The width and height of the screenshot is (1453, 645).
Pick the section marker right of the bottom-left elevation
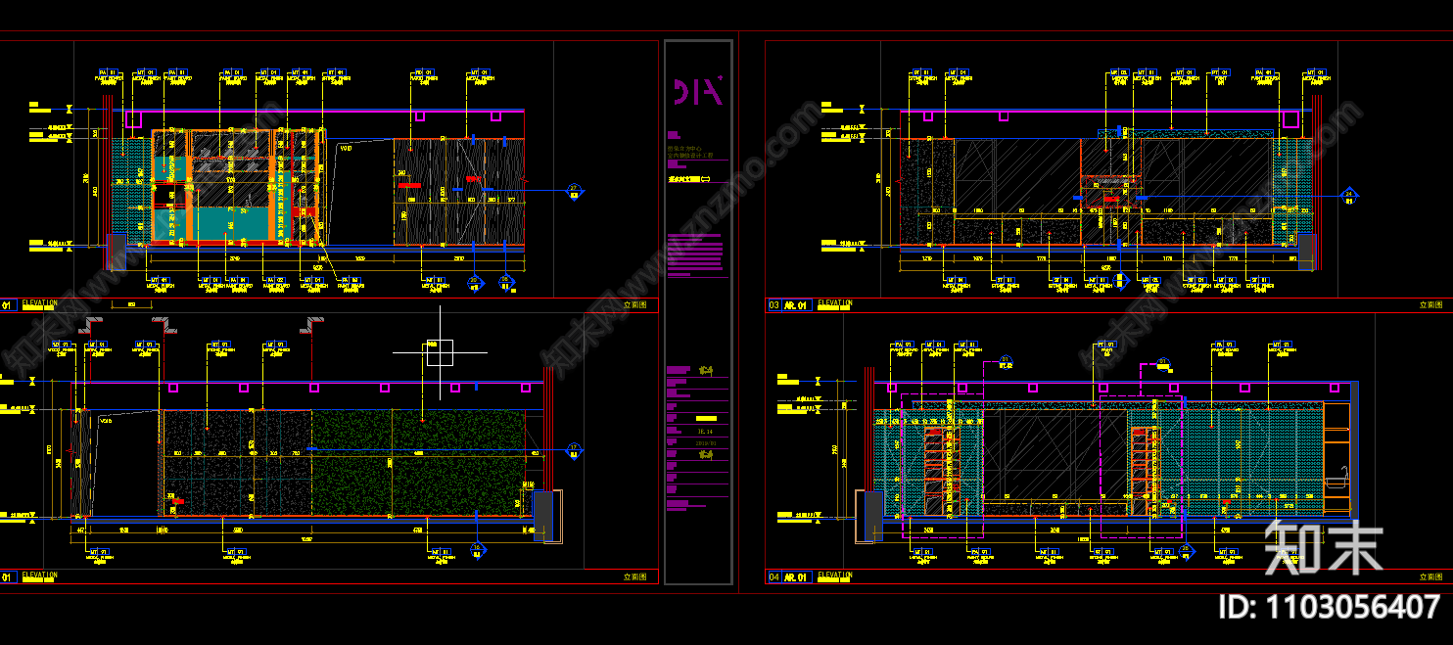click(574, 450)
